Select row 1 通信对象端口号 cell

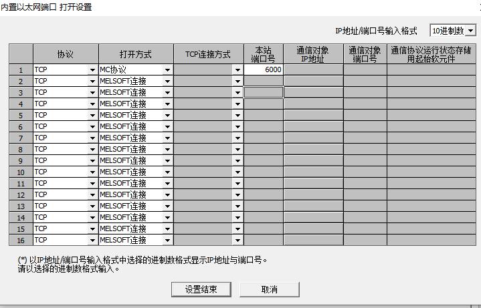[365, 69]
